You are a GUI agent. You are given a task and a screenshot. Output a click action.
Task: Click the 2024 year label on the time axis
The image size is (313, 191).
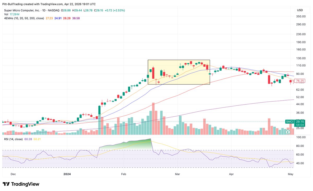67,174
